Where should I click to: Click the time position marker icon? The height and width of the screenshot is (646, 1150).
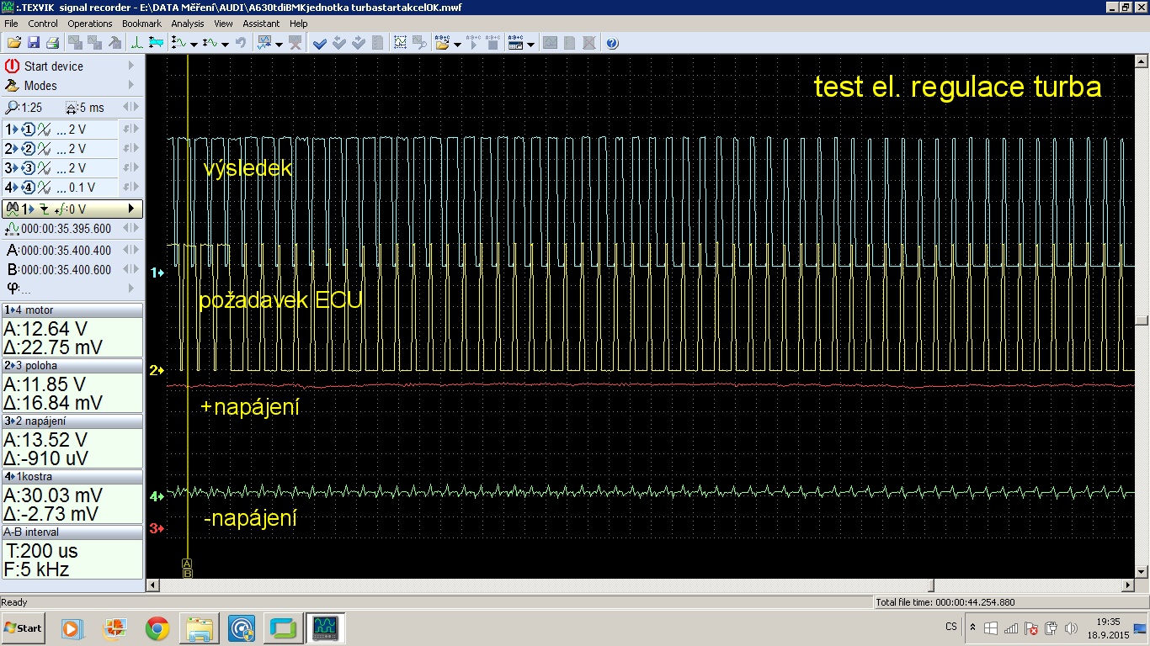[x=12, y=229]
